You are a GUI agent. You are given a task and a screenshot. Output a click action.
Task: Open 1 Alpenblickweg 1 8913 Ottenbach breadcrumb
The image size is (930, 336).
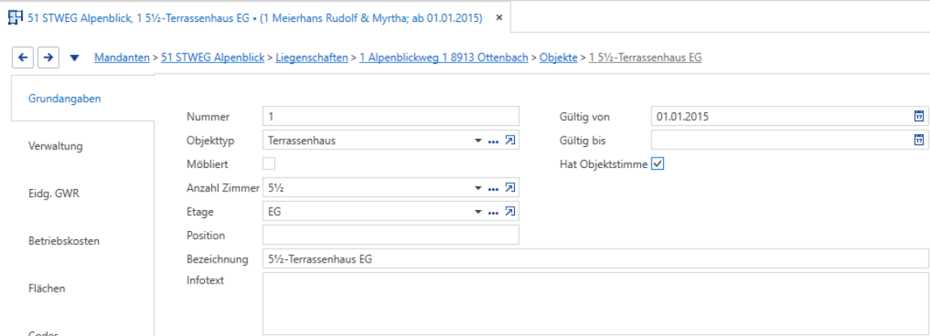click(x=444, y=58)
